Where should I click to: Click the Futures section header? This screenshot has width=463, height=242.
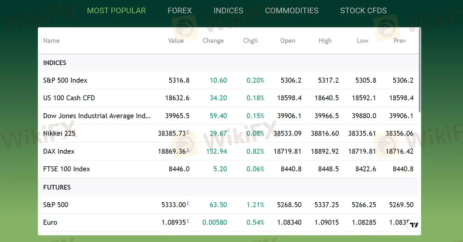57,187
